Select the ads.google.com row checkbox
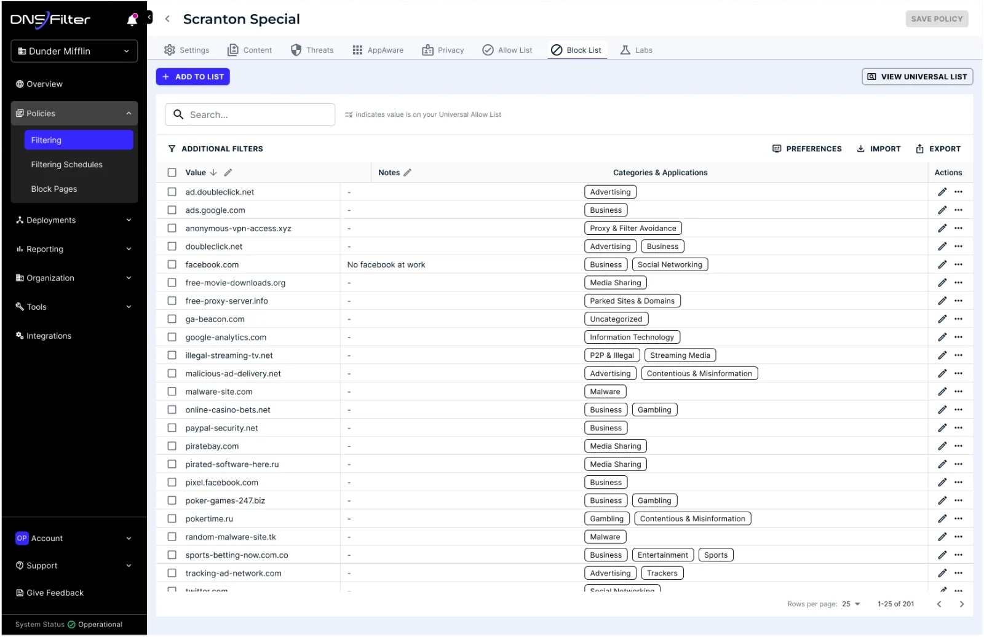Viewport: 984px width, 637px height. coord(172,210)
